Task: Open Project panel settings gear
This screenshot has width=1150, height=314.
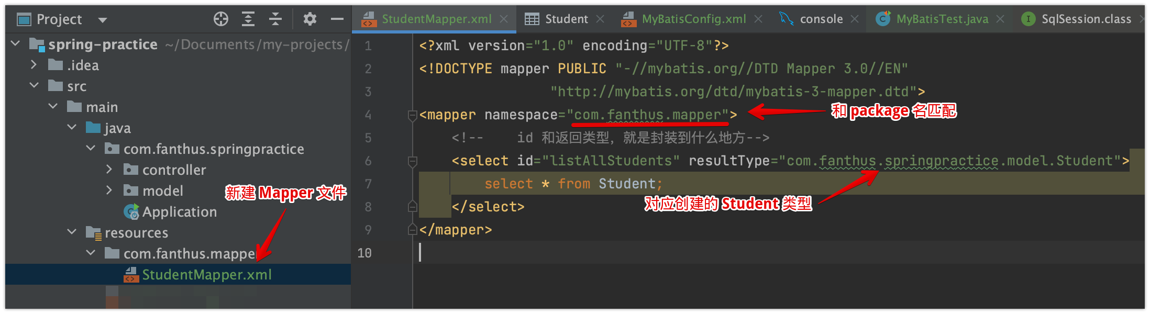Action: [310, 19]
